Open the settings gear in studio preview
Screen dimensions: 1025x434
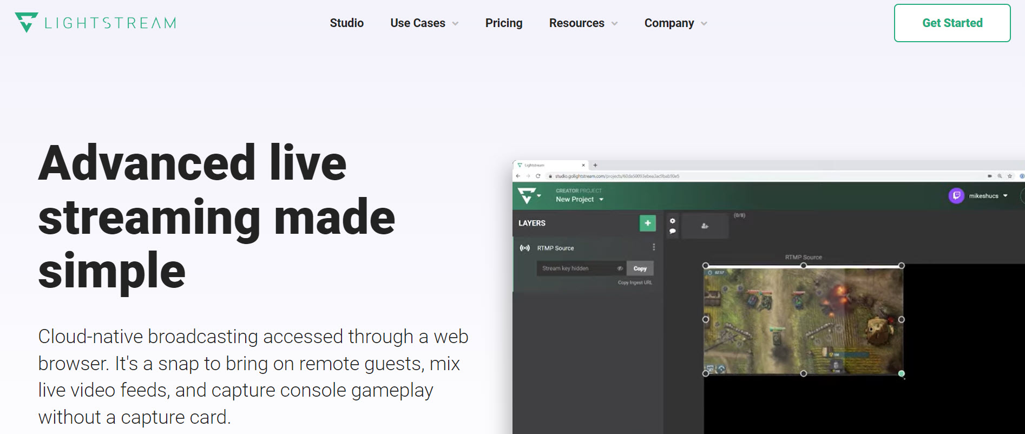click(672, 221)
